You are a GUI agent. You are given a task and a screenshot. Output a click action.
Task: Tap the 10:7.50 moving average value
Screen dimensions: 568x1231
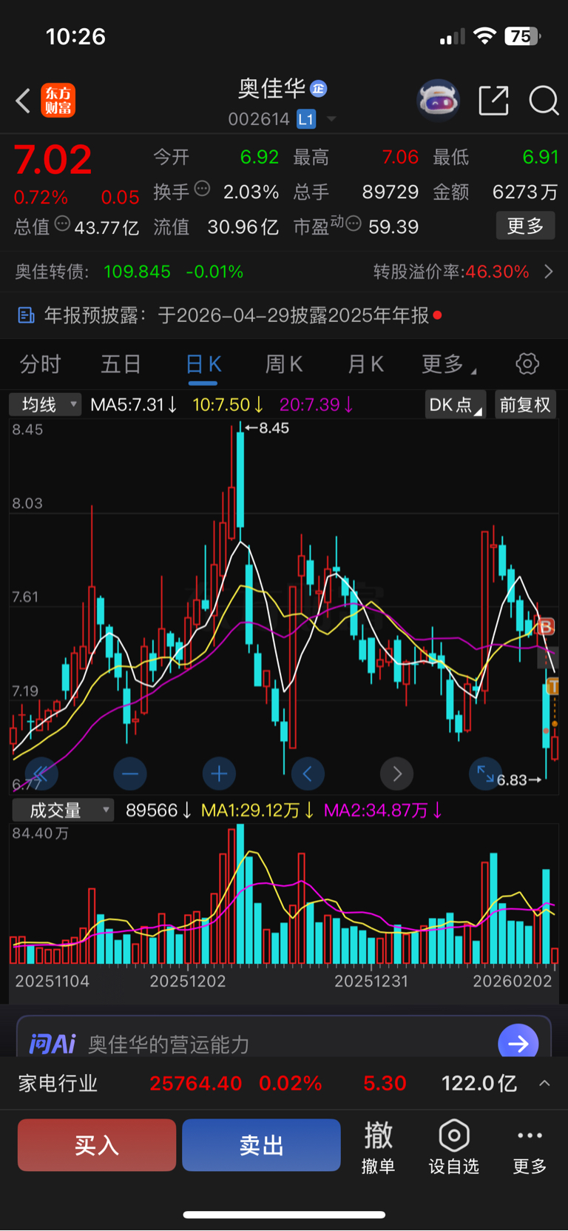(228, 404)
